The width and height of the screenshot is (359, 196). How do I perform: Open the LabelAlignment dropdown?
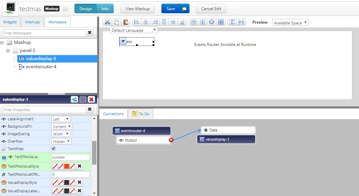point(61,119)
